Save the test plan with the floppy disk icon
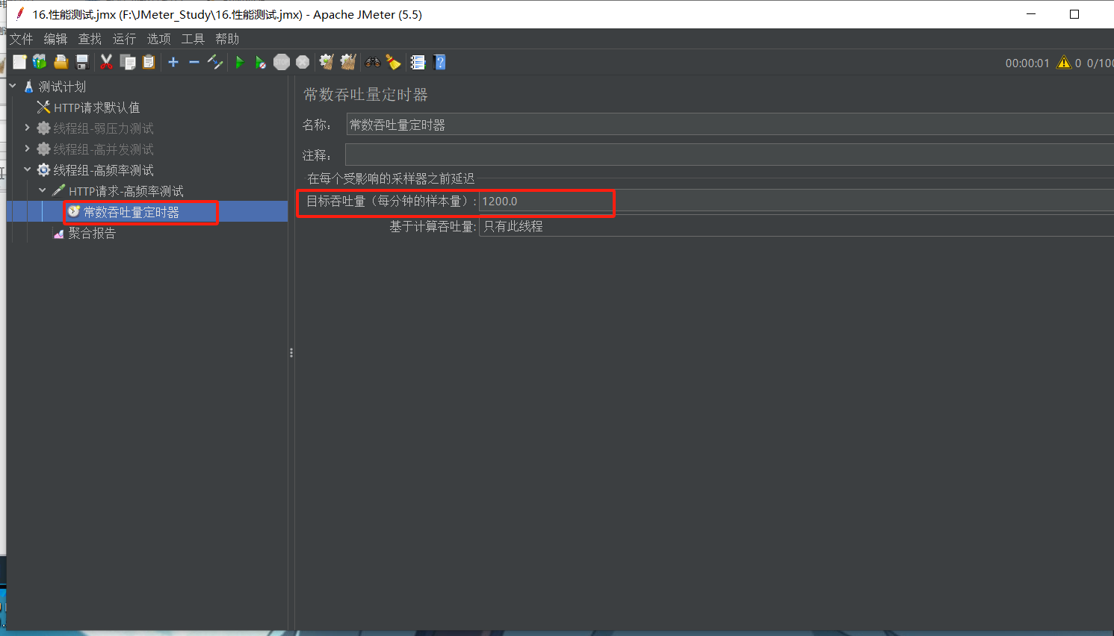Viewport: 1114px width, 636px height. 82,62
